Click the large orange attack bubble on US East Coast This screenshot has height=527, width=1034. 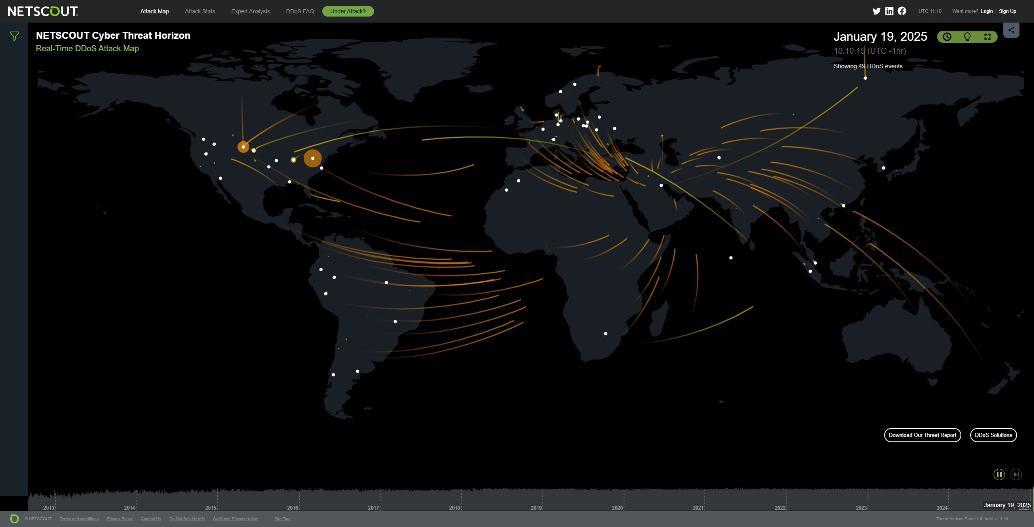[313, 158]
